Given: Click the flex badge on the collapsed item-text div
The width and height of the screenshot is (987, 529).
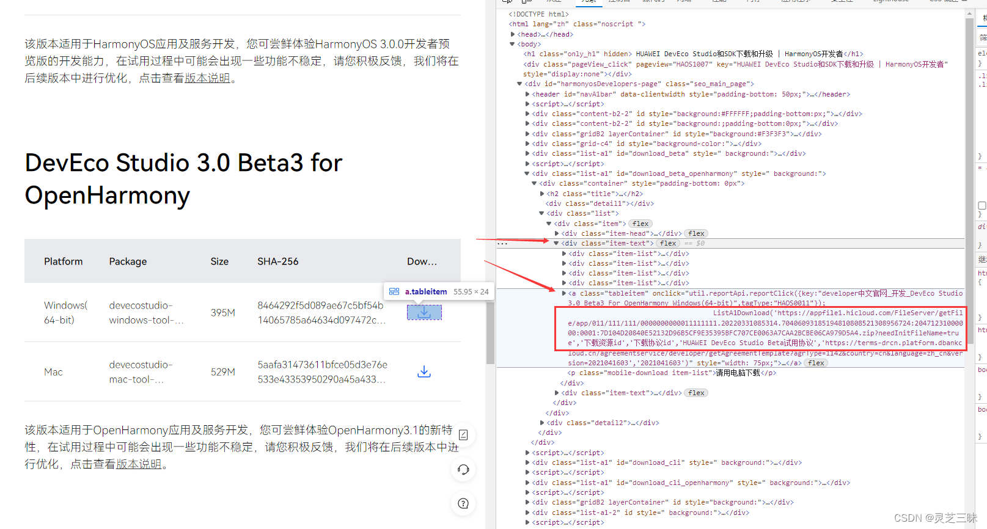Looking at the screenshot, I should click(696, 393).
